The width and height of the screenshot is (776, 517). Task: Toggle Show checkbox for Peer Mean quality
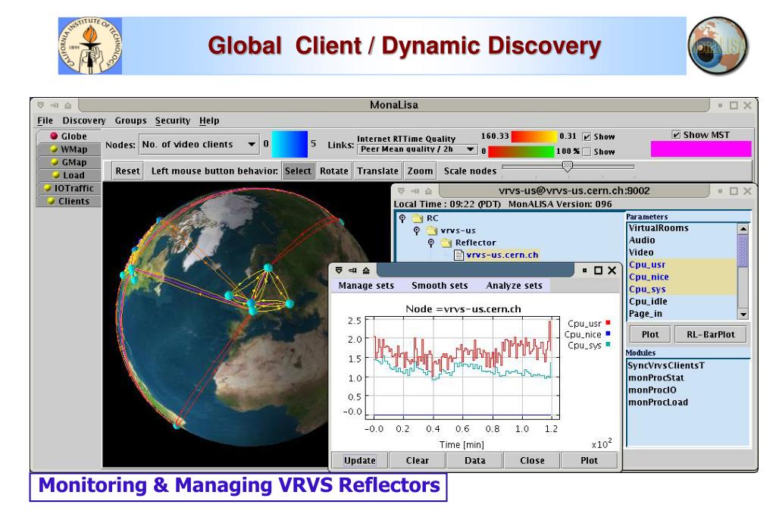coord(587,152)
